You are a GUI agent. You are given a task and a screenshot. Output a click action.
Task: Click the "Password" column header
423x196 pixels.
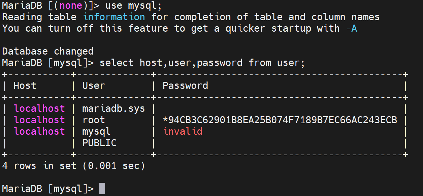tap(185, 86)
